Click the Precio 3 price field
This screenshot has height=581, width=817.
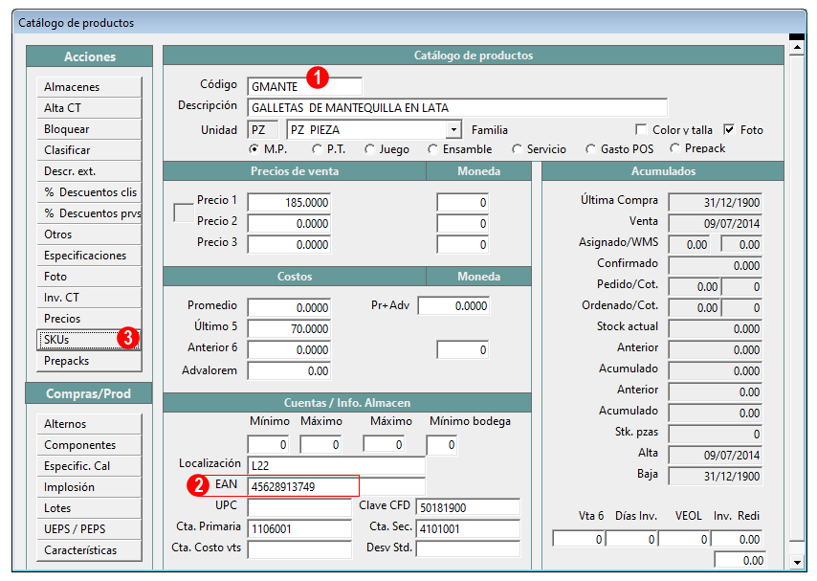point(289,245)
